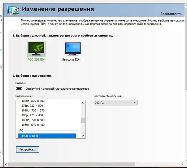Select the 1920 × 1080 PC resolution
Viewport: 187px width, 168px height.
click(x=47, y=136)
